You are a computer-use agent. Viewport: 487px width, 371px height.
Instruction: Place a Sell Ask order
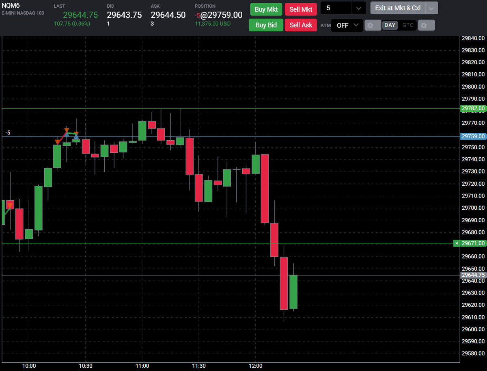(x=301, y=25)
